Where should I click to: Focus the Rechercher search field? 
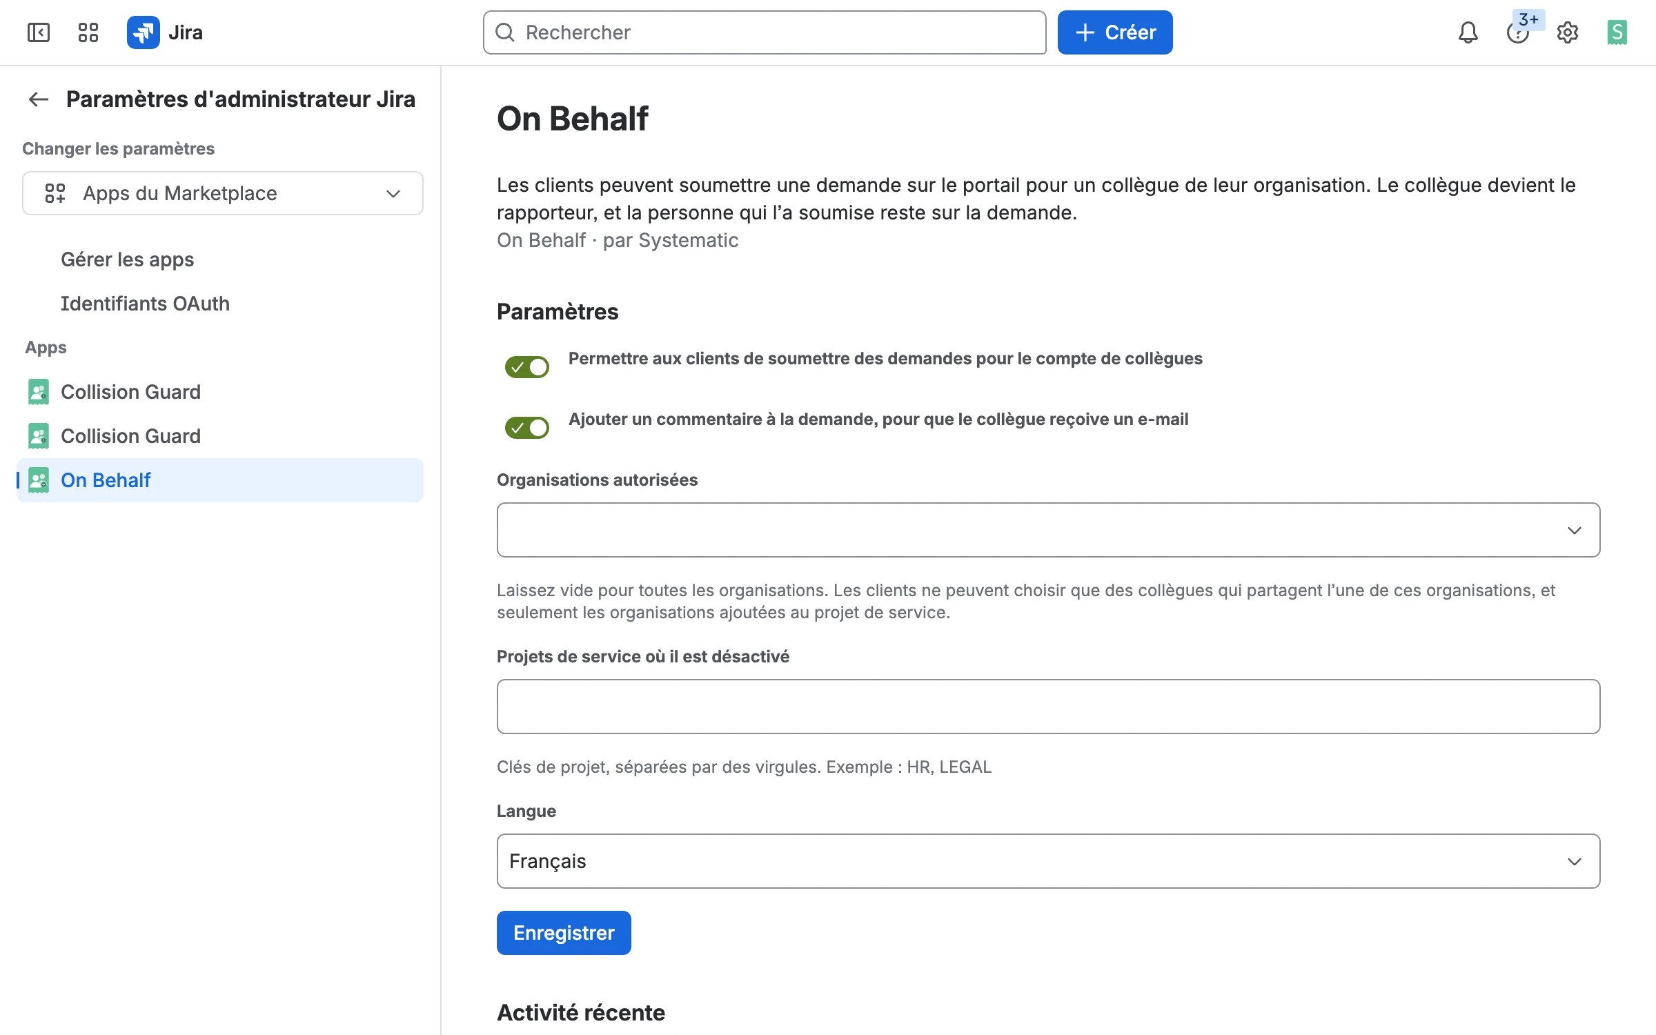tap(765, 32)
